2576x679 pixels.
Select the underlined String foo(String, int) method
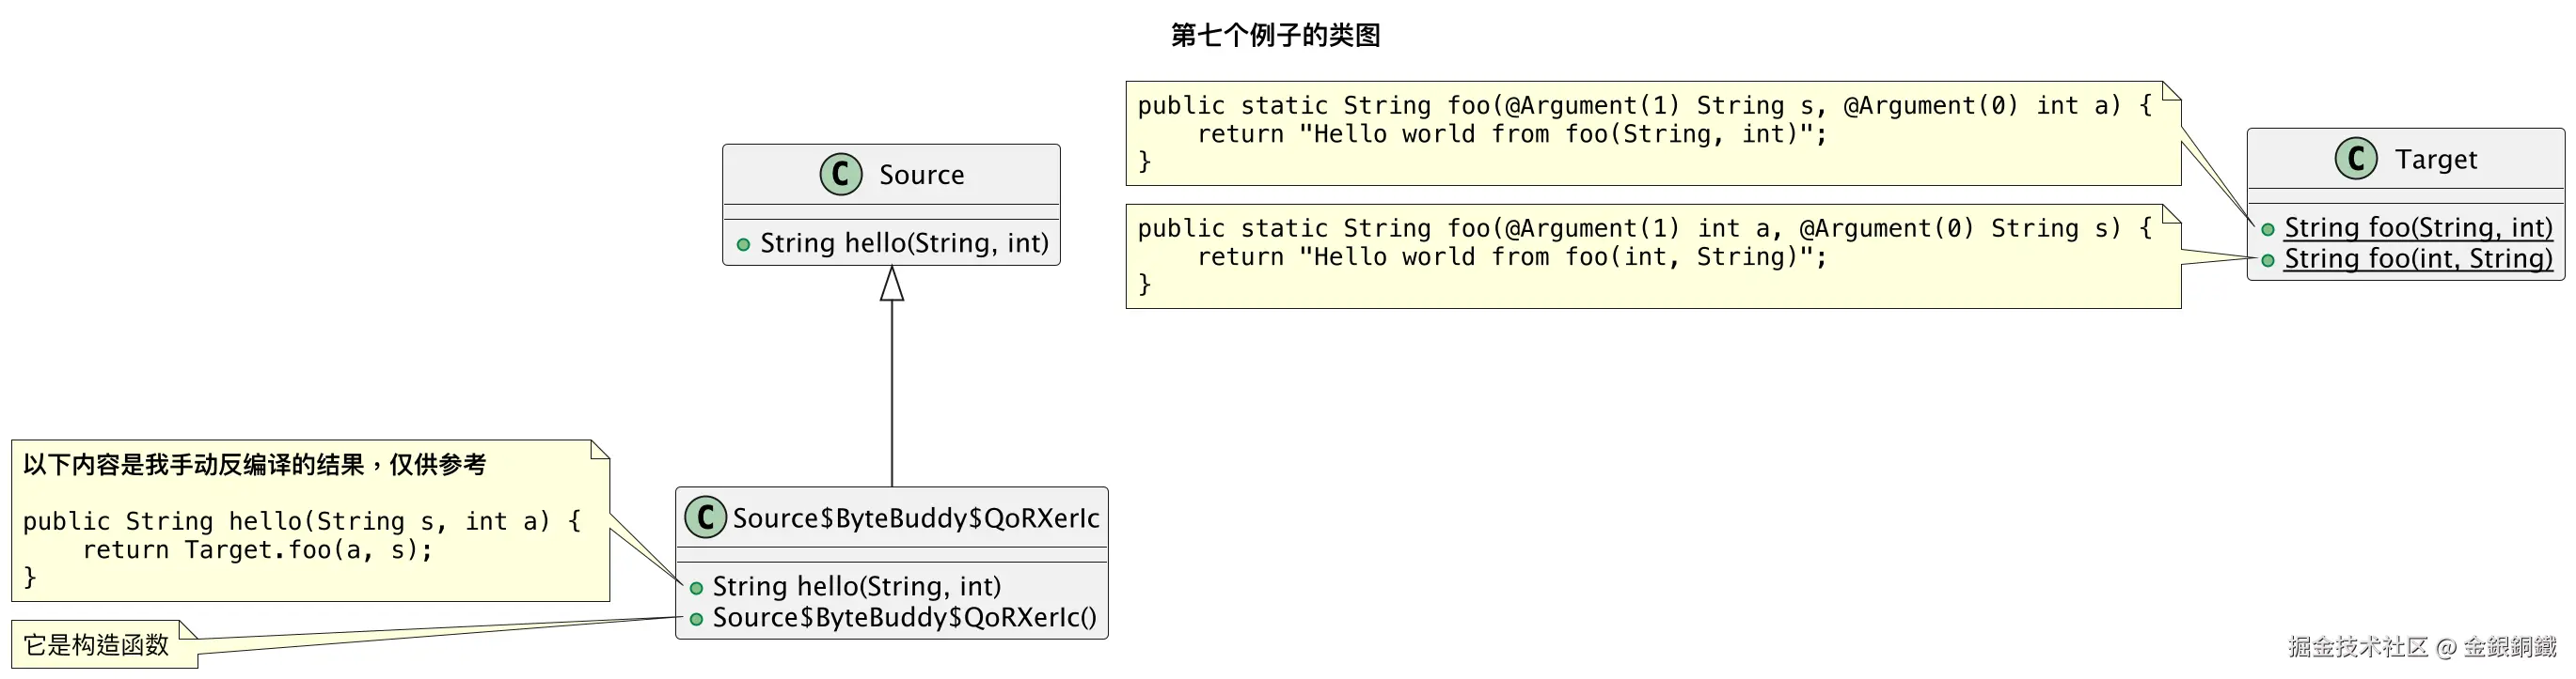2418,227
